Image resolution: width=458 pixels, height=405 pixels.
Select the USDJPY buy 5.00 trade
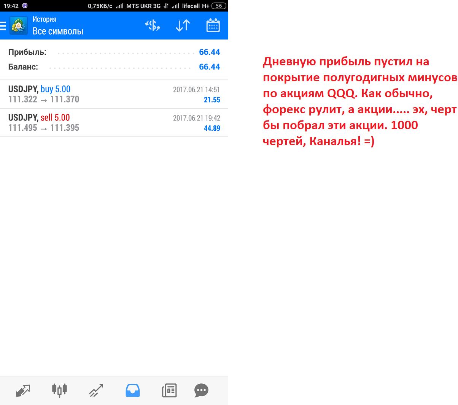[114, 94]
